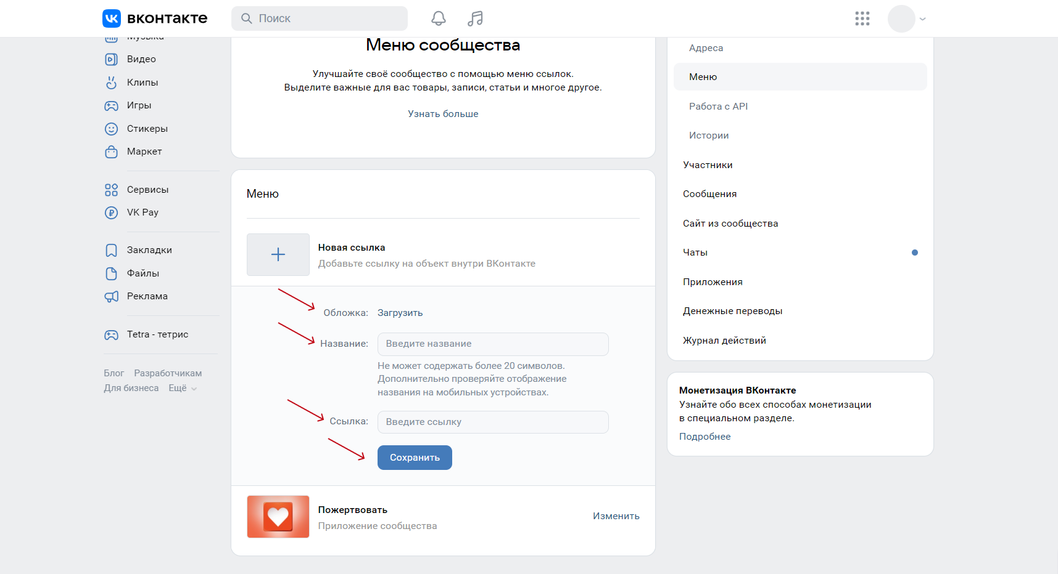The height and width of the screenshot is (574, 1058).
Task: Open Закладки in left sidebar
Action: pos(149,250)
